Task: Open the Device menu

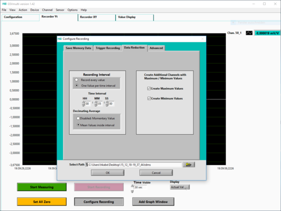Action: (x=34, y=10)
